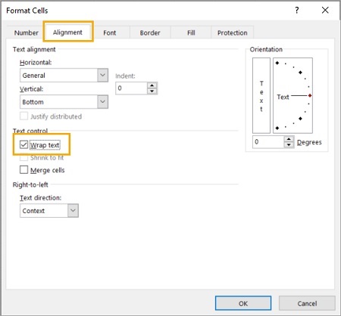Select the vertical Text orientation box
The width and height of the screenshot is (341, 316).
coord(261,95)
